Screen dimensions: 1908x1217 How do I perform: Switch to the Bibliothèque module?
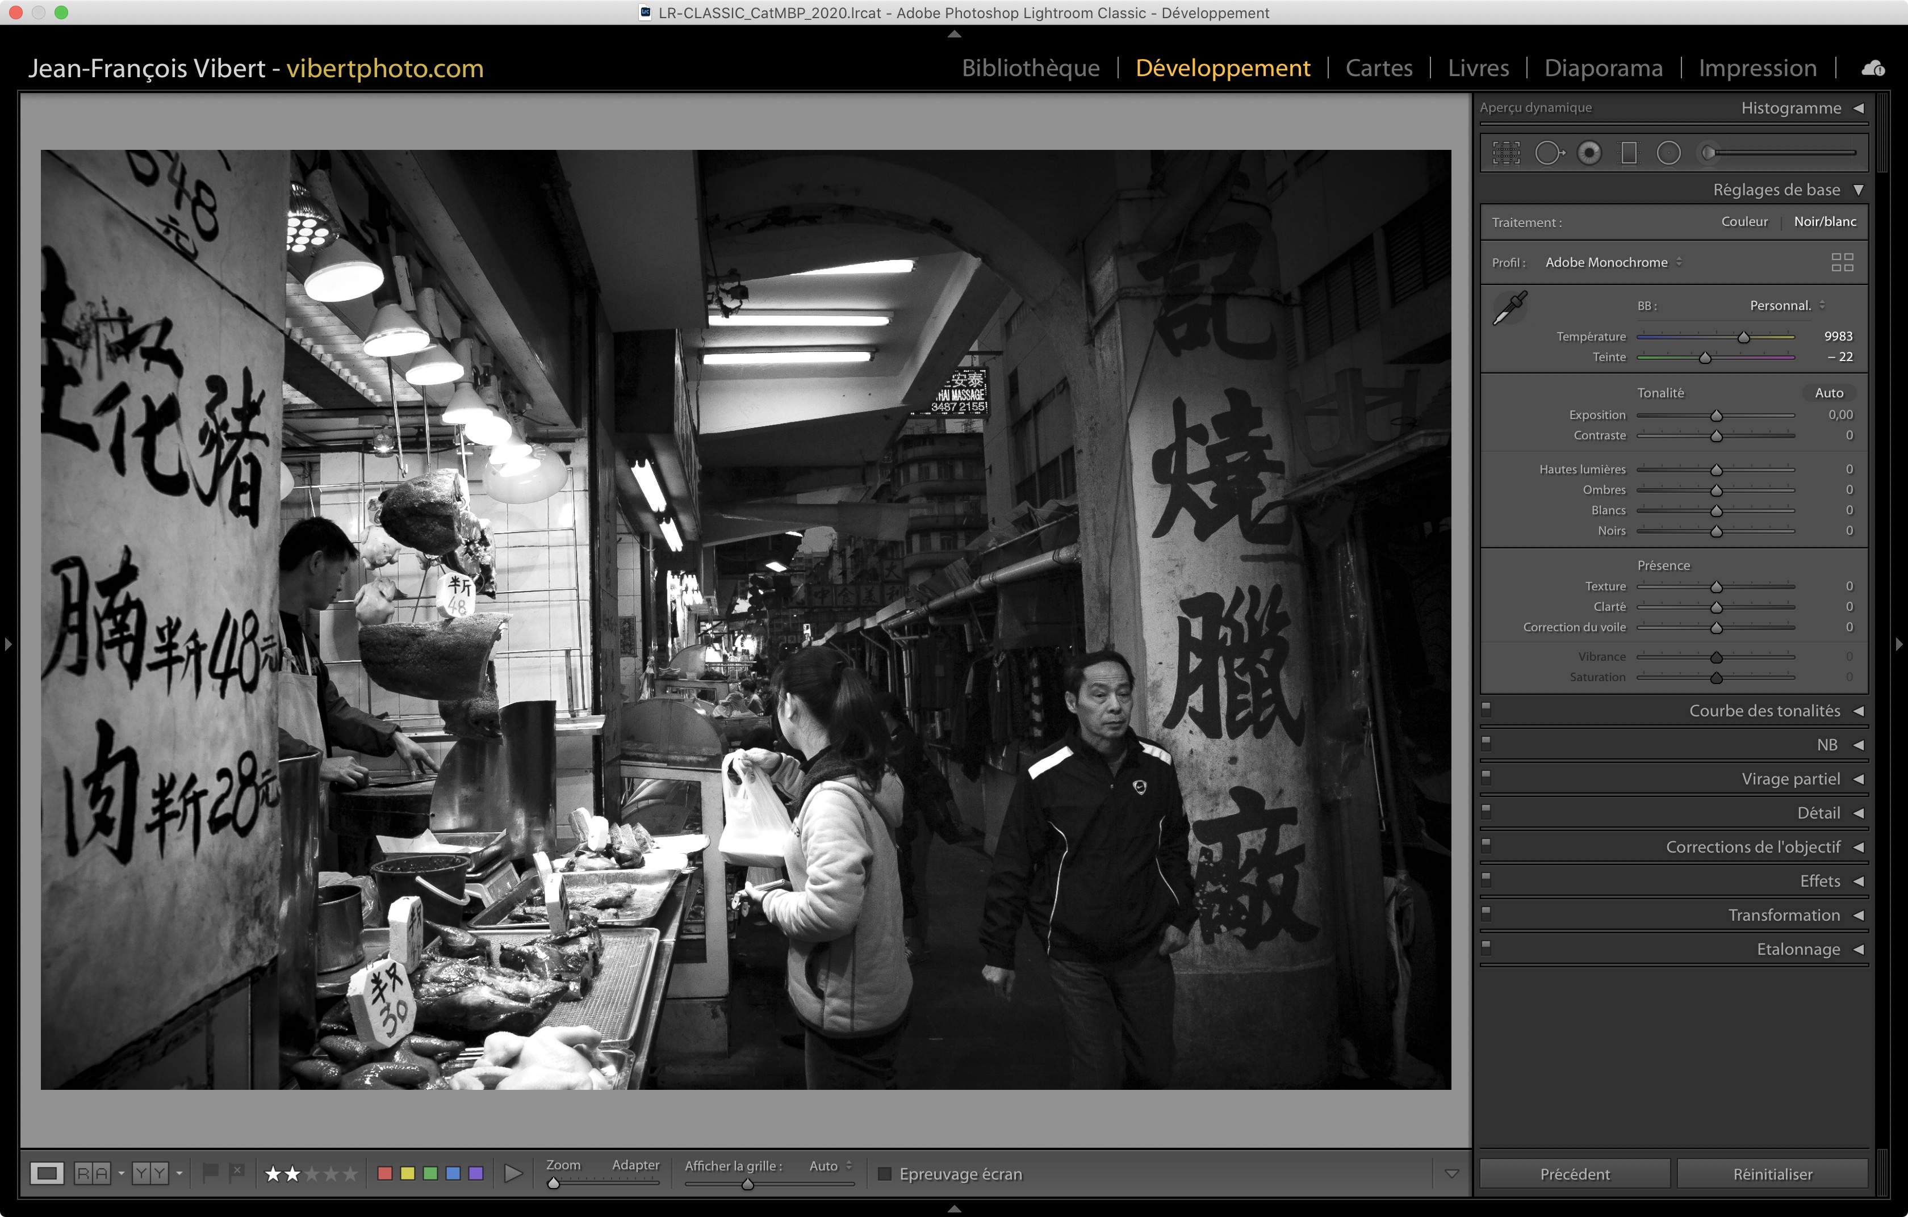pos(1030,68)
